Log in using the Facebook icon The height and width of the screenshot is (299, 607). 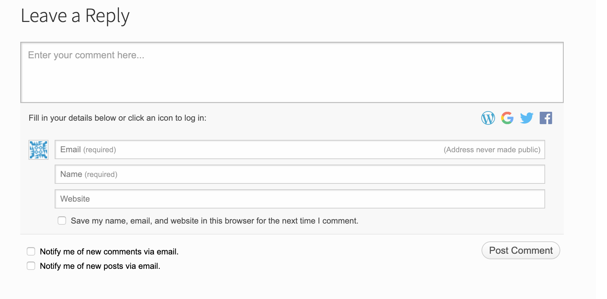[546, 118]
